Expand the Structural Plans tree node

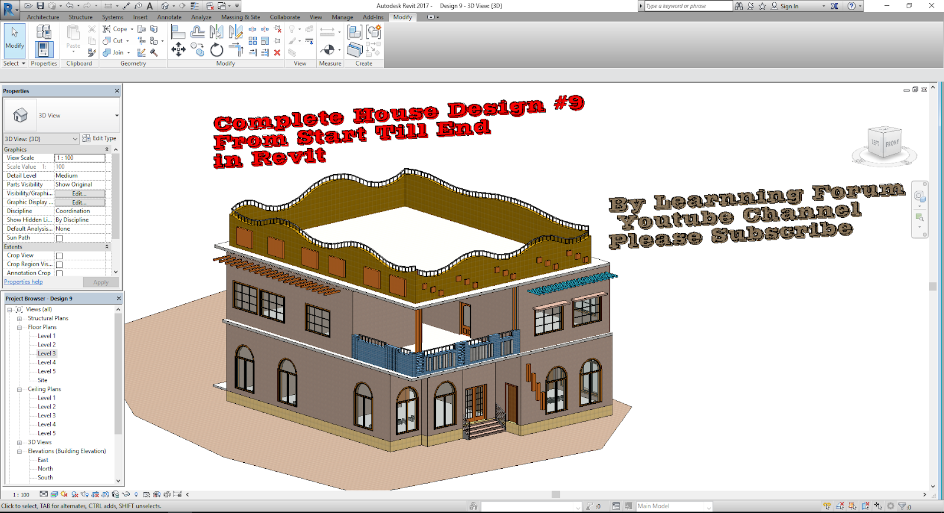click(x=19, y=318)
